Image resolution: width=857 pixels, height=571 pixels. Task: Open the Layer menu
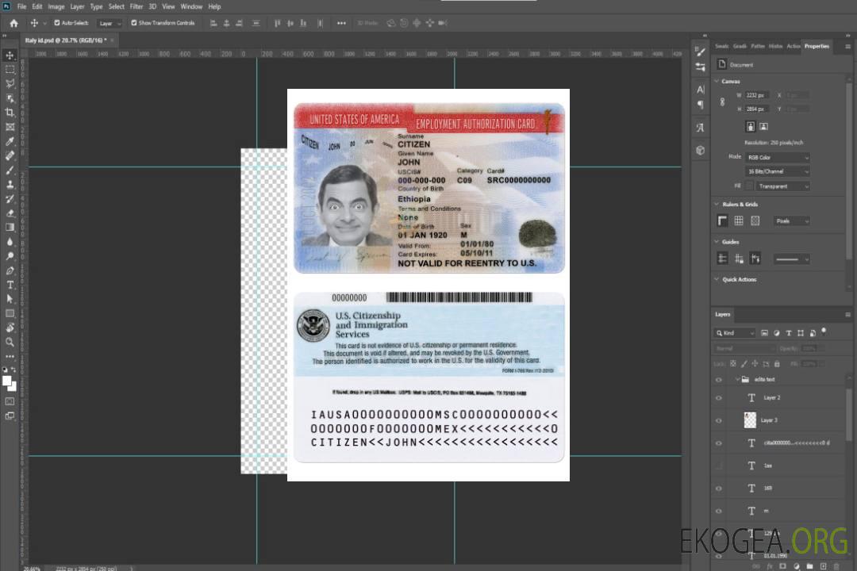pos(77,6)
